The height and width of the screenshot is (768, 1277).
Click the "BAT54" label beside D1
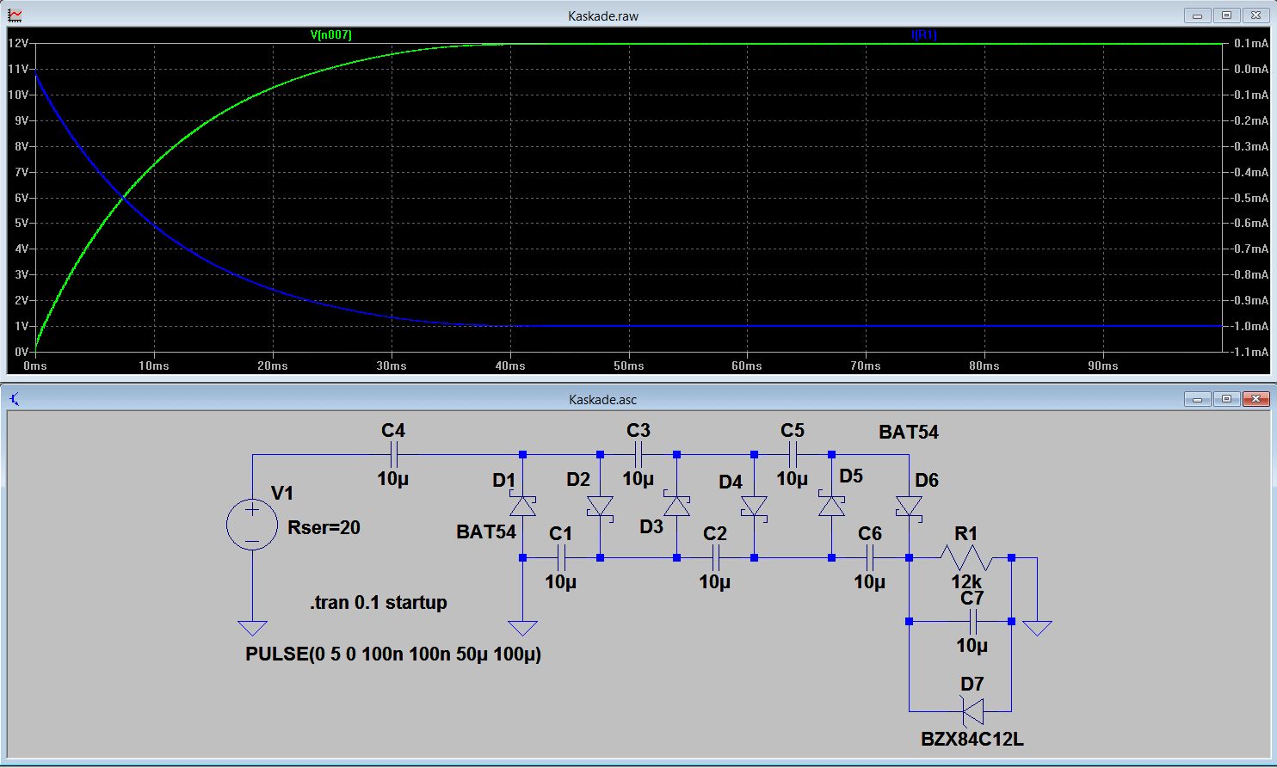click(486, 531)
